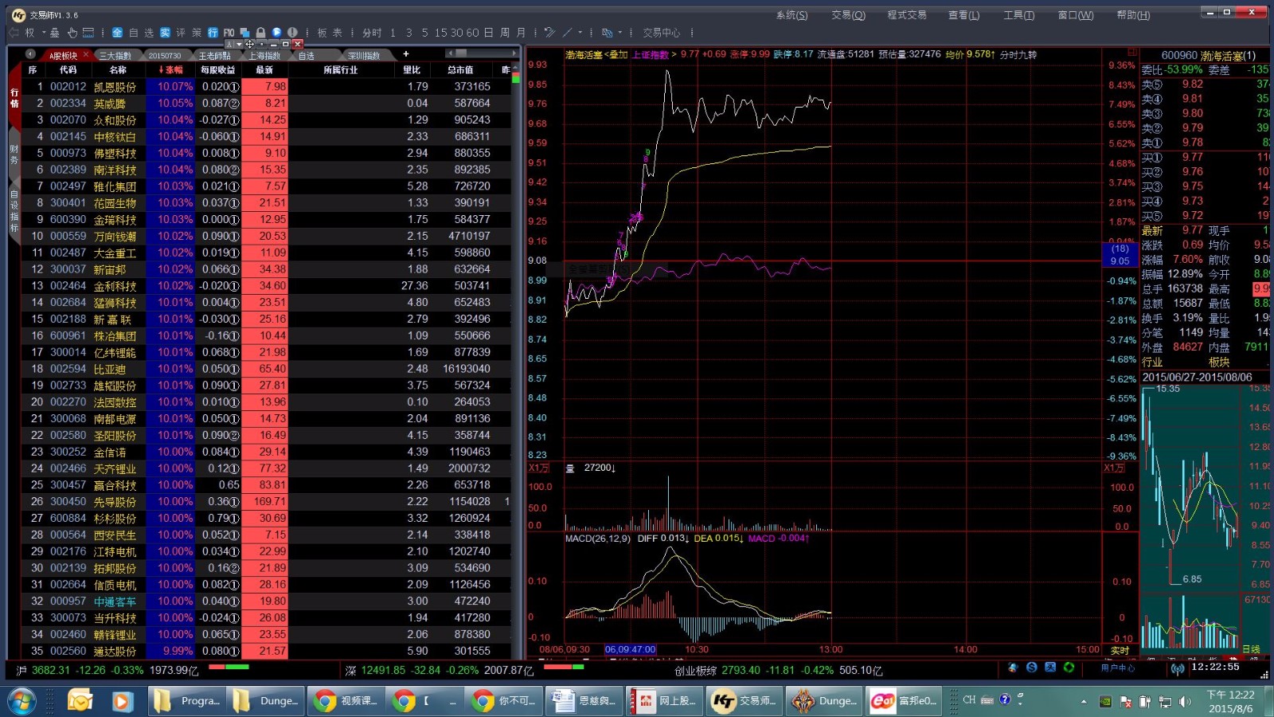Open the dropdown arrow next to the line-drawing tool
Image resolution: width=1274 pixels, height=717 pixels.
click(x=580, y=33)
